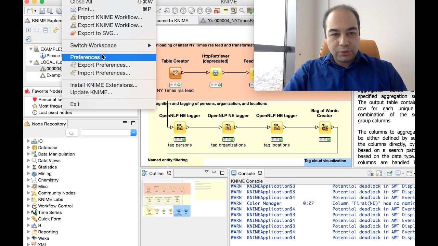This screenshot has width=438, height=246.
Task: Choose Import Preferences... menu entry
Action: [109, 73]
